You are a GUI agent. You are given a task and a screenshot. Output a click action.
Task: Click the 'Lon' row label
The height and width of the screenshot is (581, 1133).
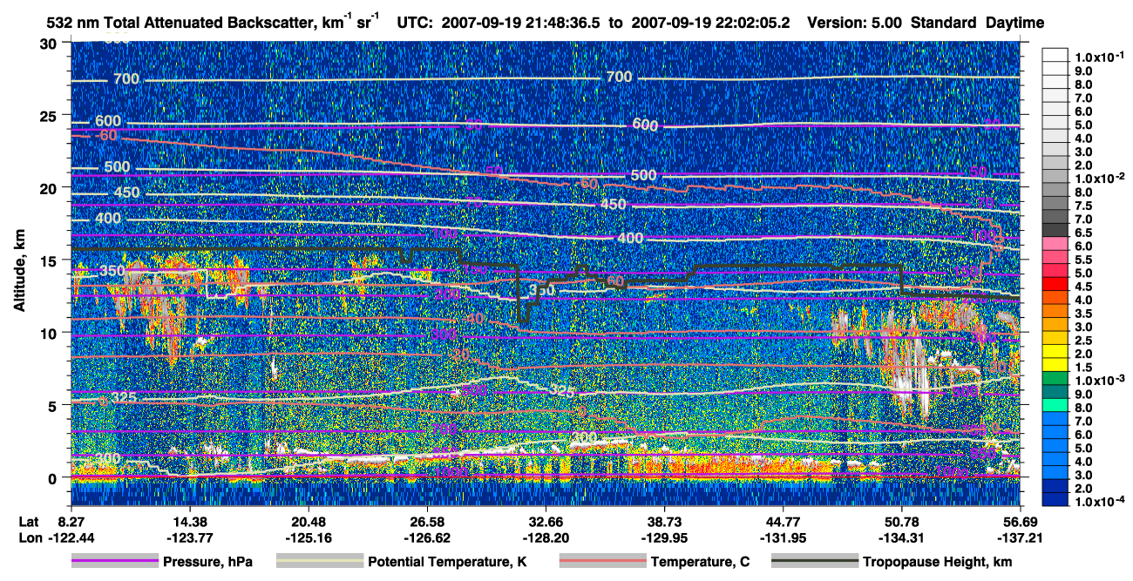point(29,537)
